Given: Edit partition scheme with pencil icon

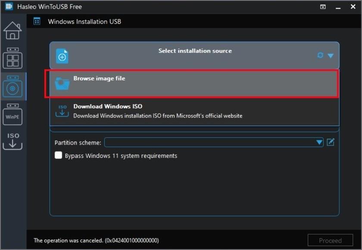Looking at the screenshot, I should [331, 142].
